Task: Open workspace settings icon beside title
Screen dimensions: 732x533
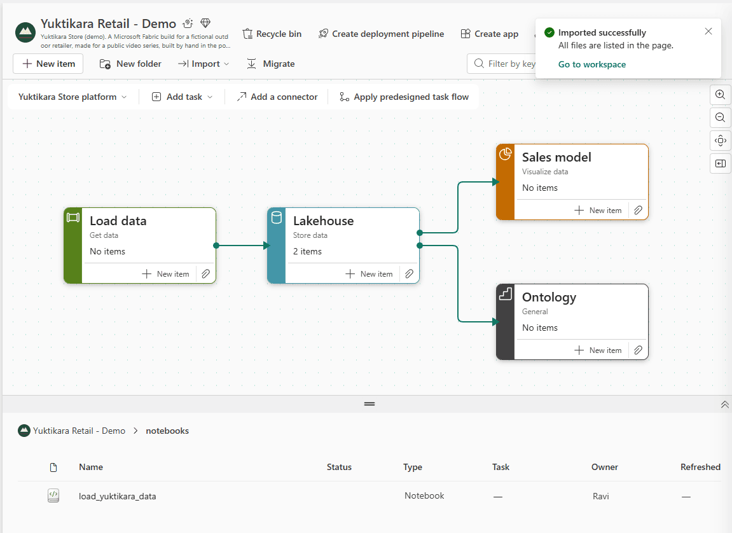Action: 188,24
